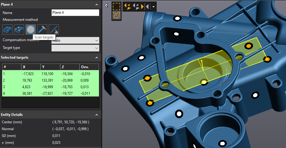Open the selection toolbar dropdown arrow
The width and height of the screenshot is (286, 148).
(x=153, y=7)
